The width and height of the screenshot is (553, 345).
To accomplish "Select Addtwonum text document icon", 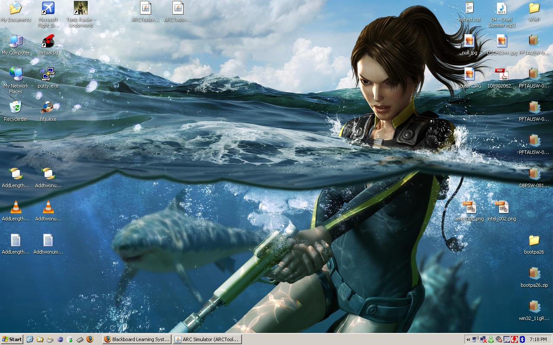I will point(48,244).
